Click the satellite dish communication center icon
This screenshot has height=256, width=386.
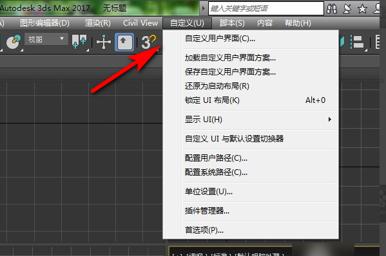click(347, 8)
